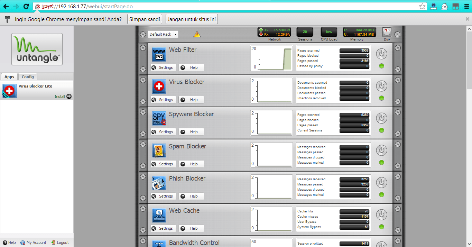
Task: Click the Untangle logo
Action: click(37, 49)
